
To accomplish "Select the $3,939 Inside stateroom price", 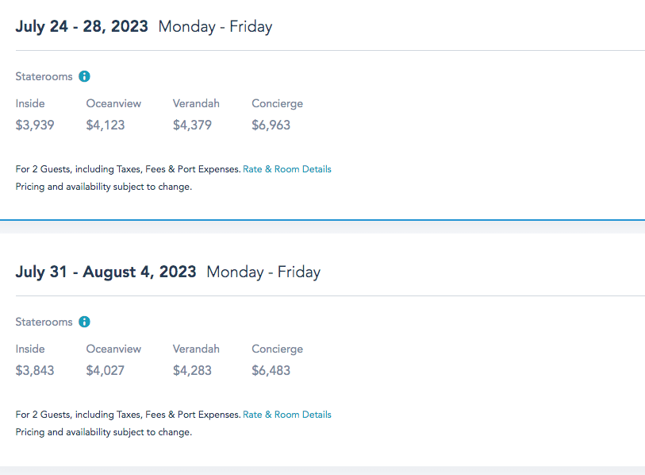I will coord(35,125).
